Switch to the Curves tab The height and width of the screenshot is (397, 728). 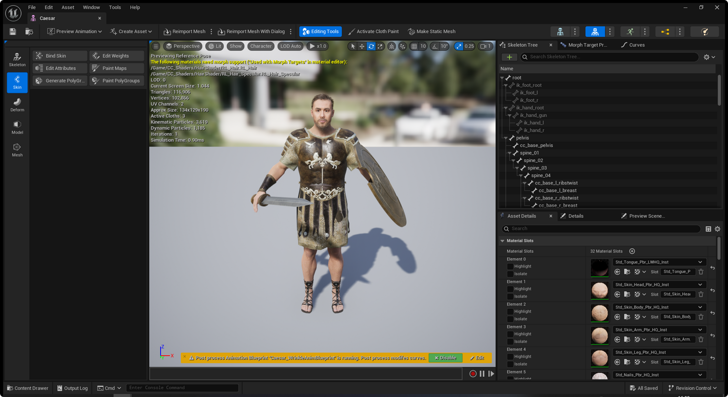click(x=633, y=45)
